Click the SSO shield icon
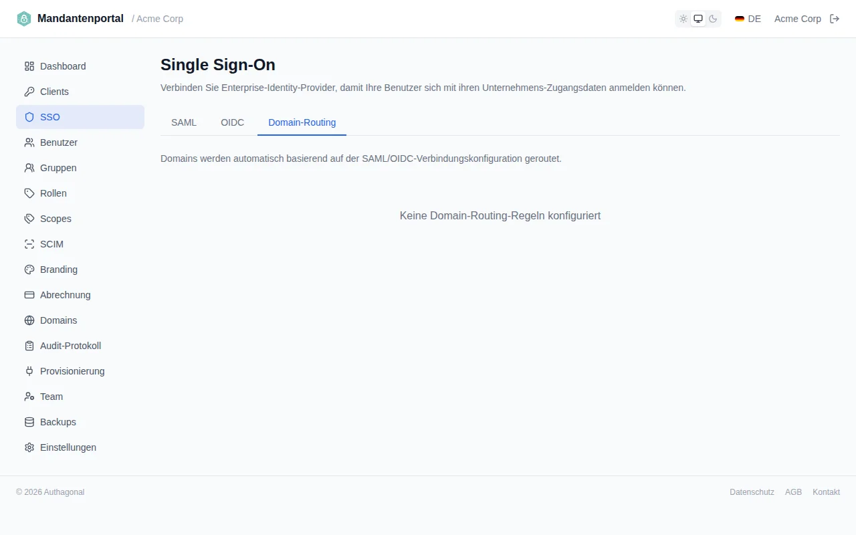Screen dimensions: 856x535 29,117
